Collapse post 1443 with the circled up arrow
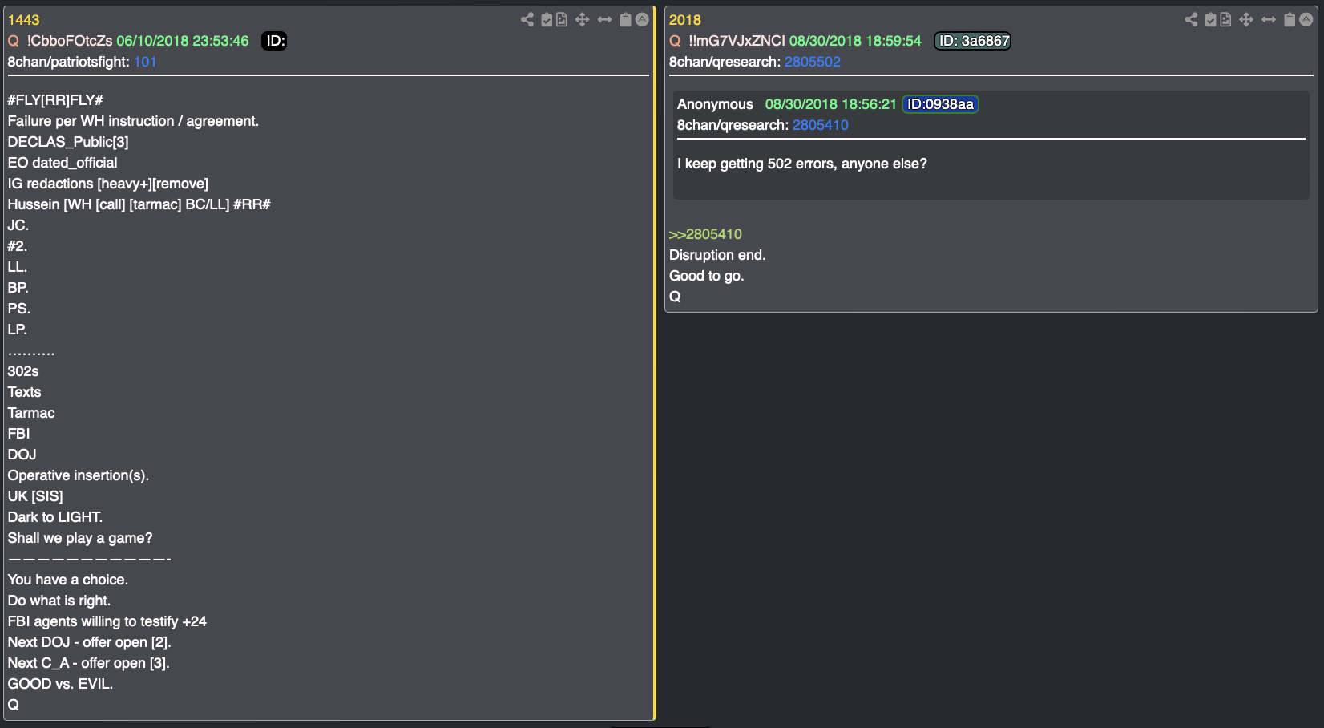 tap(642, 19)
